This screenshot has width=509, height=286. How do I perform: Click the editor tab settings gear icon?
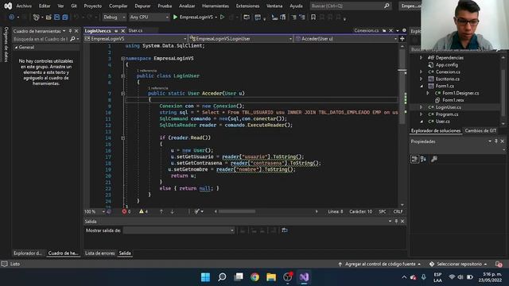pyautogui.click(x=404, y=30)
